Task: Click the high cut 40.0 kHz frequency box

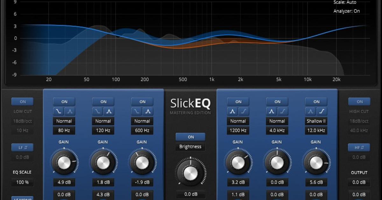Action: (359, 130)
